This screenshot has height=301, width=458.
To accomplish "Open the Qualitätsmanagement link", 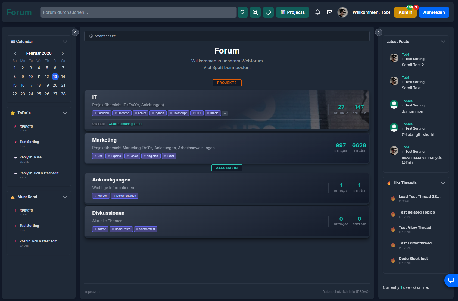I will pos(126,124).
